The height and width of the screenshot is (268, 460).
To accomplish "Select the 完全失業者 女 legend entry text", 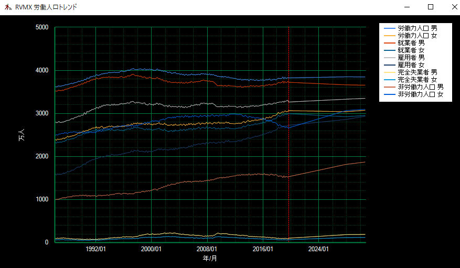I will pos(418,80).
